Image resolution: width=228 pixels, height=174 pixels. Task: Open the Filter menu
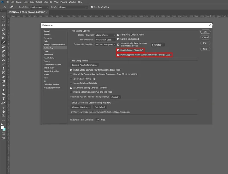(x=46, y=2)
